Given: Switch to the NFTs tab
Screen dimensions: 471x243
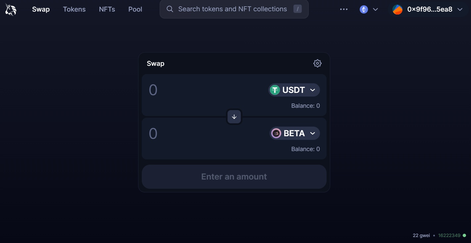Looking at the screenshot, I should click(x=107, y=9).
